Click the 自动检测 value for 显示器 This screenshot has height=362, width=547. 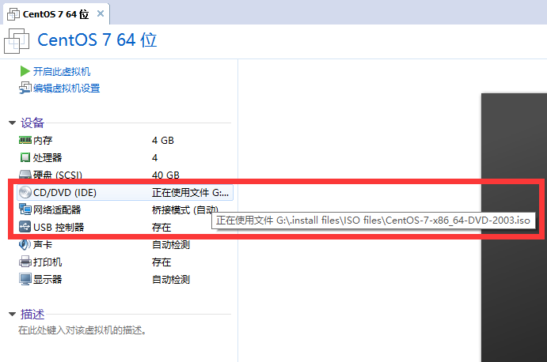171,280
